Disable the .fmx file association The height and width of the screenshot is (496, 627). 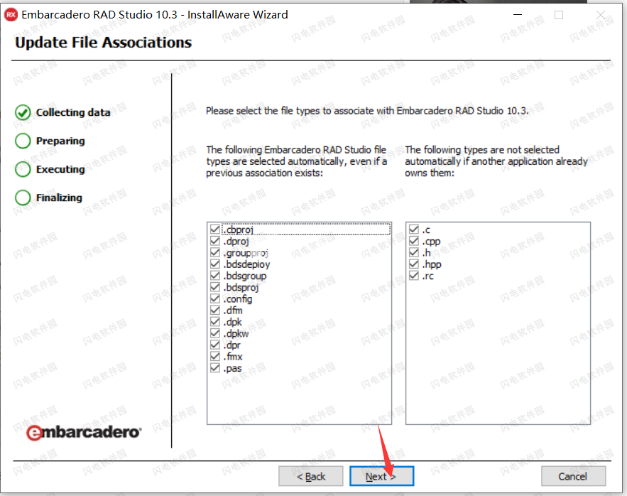pos(215,357)
